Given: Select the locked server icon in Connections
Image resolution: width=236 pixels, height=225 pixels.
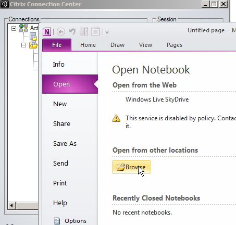Looking at the screenshot, I should tap(33, 36).
